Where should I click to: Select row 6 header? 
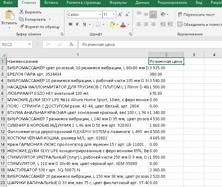(x=3, y=93)
